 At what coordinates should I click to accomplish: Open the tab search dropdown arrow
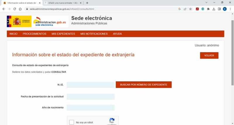[x=207, y=3]
